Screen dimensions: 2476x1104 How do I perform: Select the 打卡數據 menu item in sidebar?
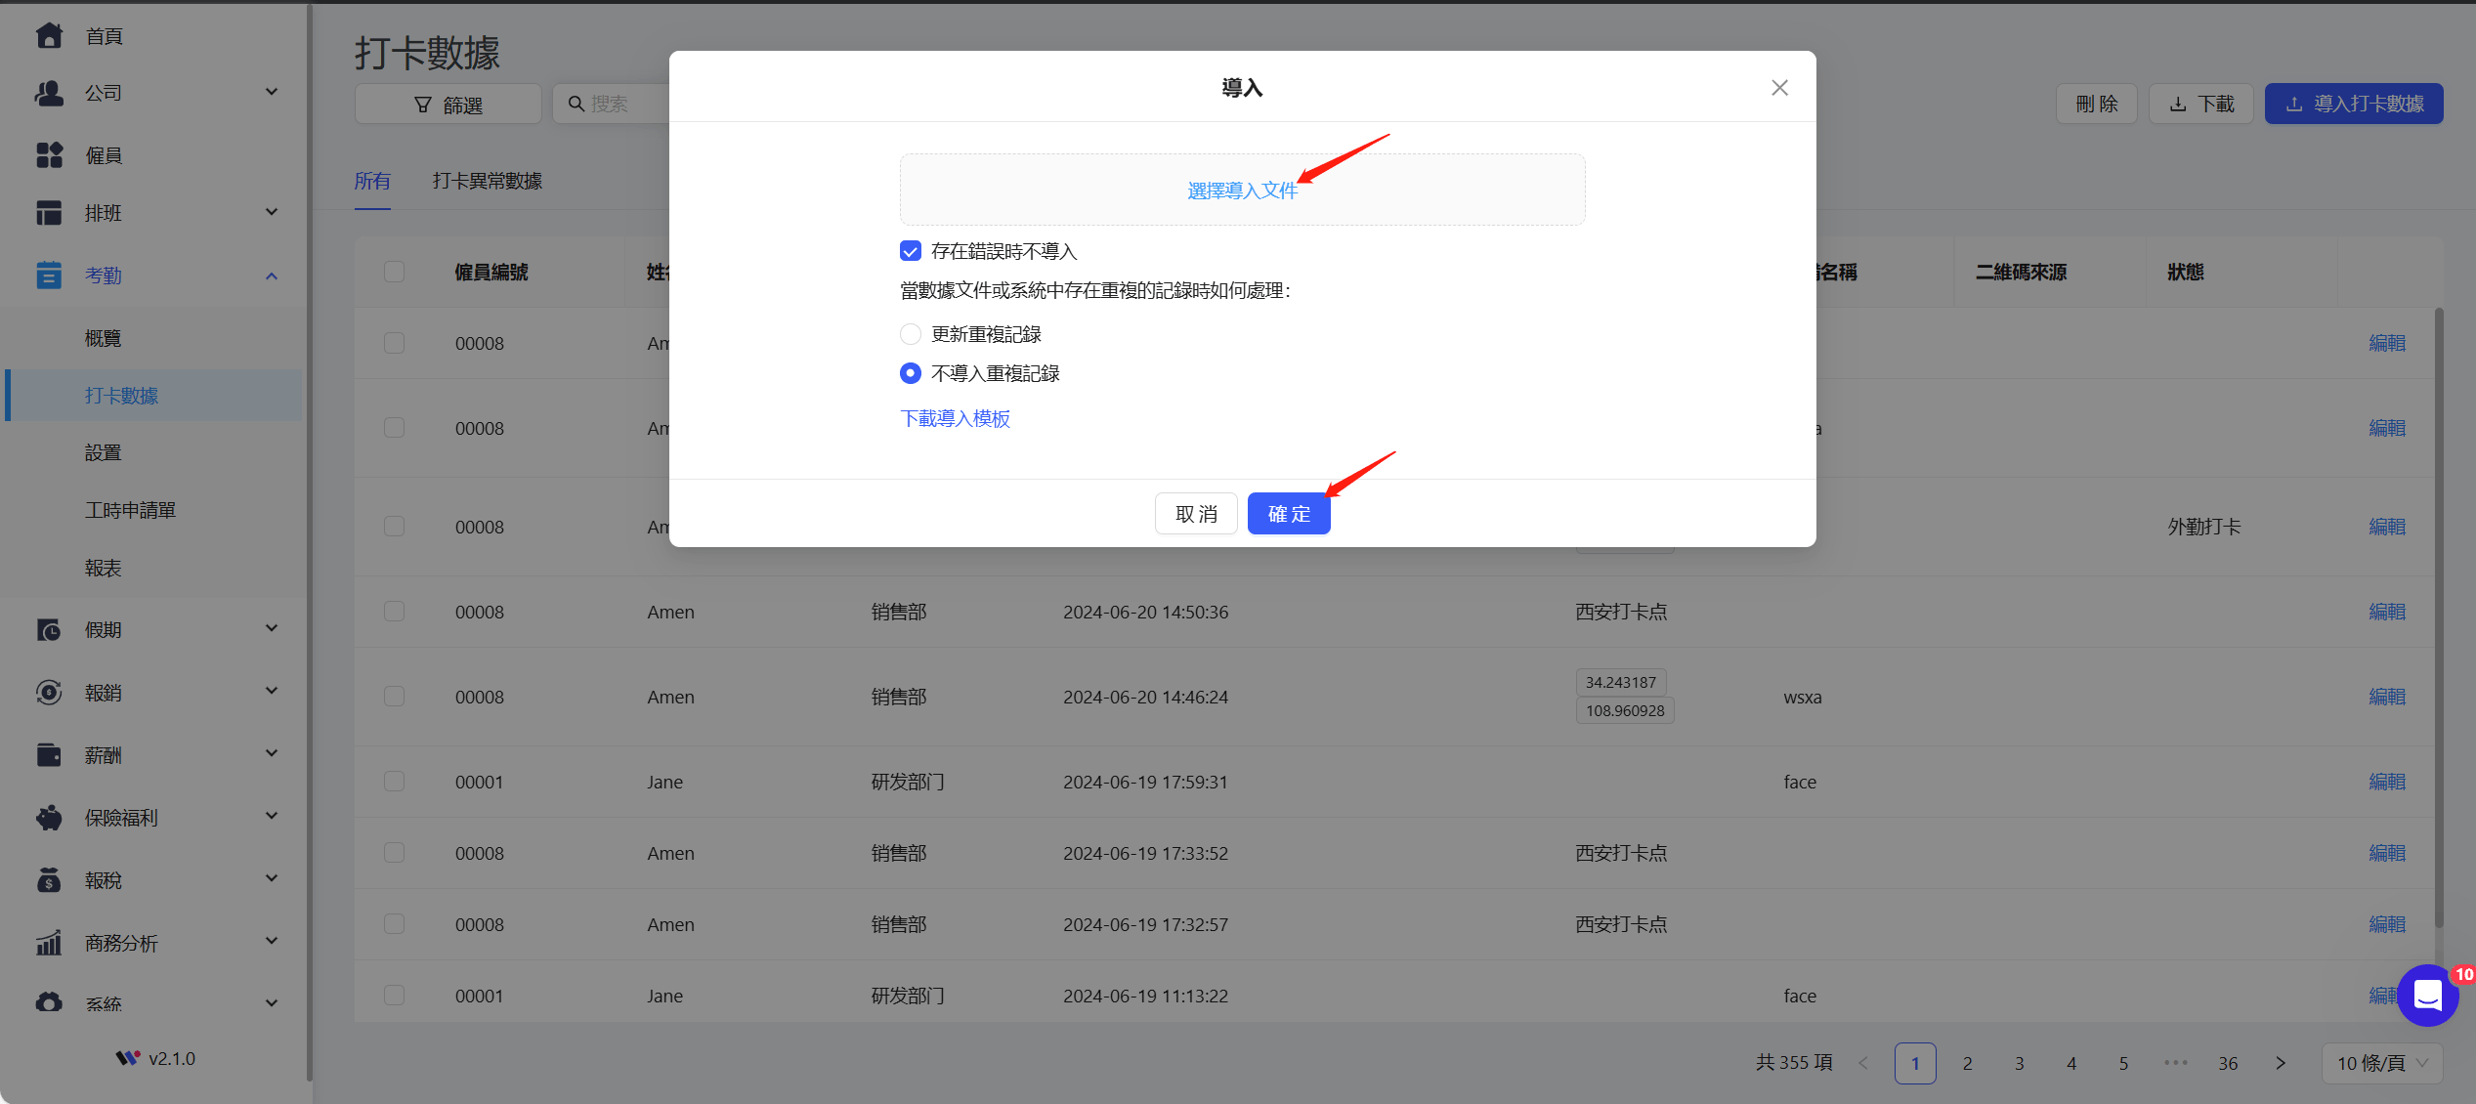pyautogui.click(x=120, y=396)
